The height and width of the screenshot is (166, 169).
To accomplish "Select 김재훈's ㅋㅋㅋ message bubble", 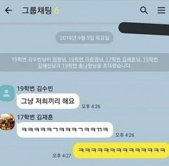I will (x=65, y=130).
